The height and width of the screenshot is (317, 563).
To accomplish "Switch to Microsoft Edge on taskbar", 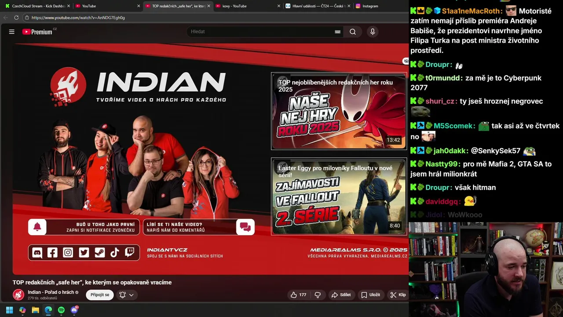I will tap(48, 310).
